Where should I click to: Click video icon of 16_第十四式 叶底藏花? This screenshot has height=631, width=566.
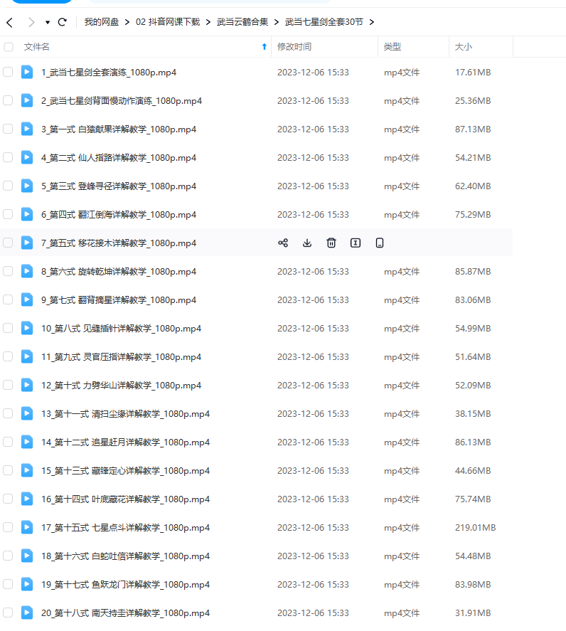tap(27, 499)
